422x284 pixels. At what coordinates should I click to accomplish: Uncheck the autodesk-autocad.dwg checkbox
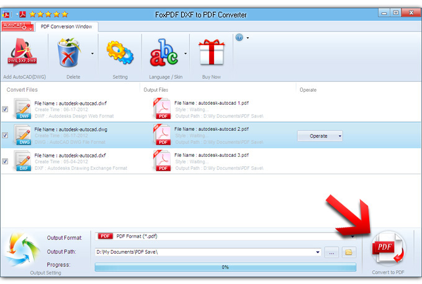[x=5, y=135]
